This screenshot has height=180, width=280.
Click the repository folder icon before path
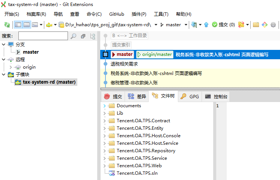pyautogui.click(x=61, y=25)
